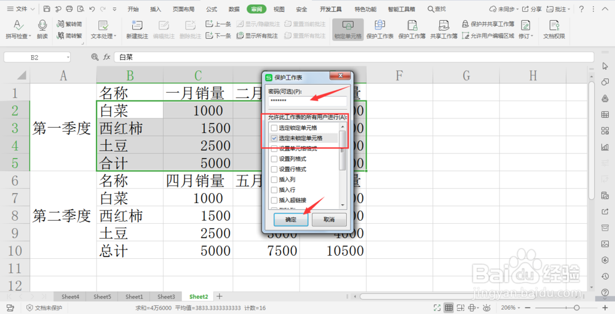
Task: Click the help question mark icon
Action: (x=581, y=9)
